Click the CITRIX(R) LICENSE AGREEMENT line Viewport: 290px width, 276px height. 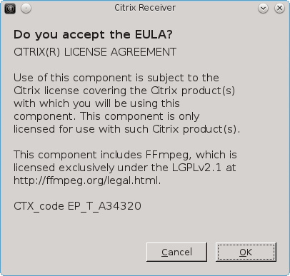coord(95,52)
